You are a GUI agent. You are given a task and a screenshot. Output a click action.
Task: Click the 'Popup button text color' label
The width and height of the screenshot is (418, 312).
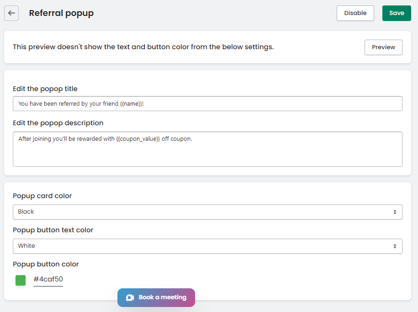coord(53,230)
